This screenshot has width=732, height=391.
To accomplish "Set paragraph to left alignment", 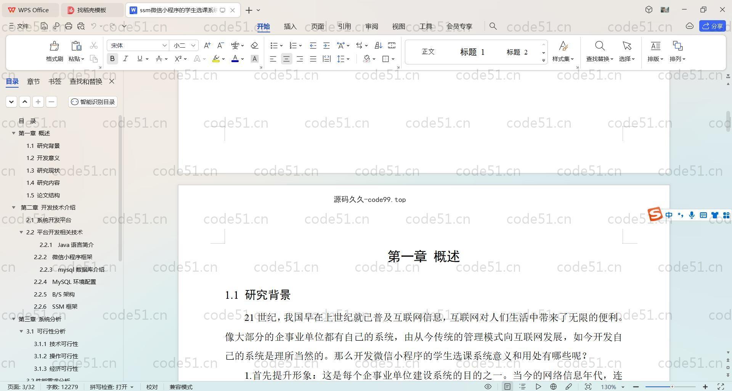I will click(273, 59).
